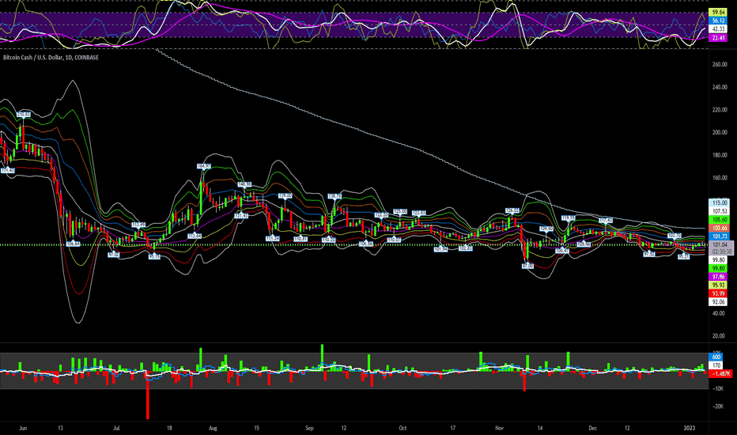The height and width of the screenshot is (435, 737).
Task: Click the 14 date after Nov
Action: coord(540,429)
